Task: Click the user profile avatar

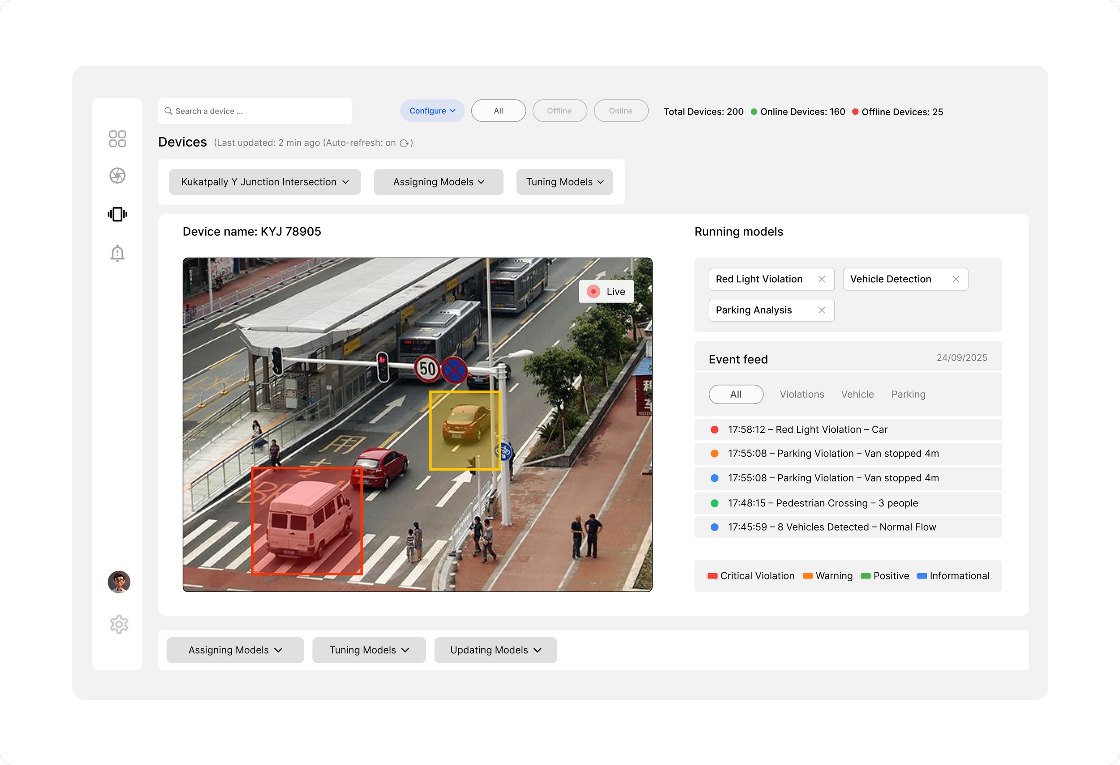Action: pos(119,582)
